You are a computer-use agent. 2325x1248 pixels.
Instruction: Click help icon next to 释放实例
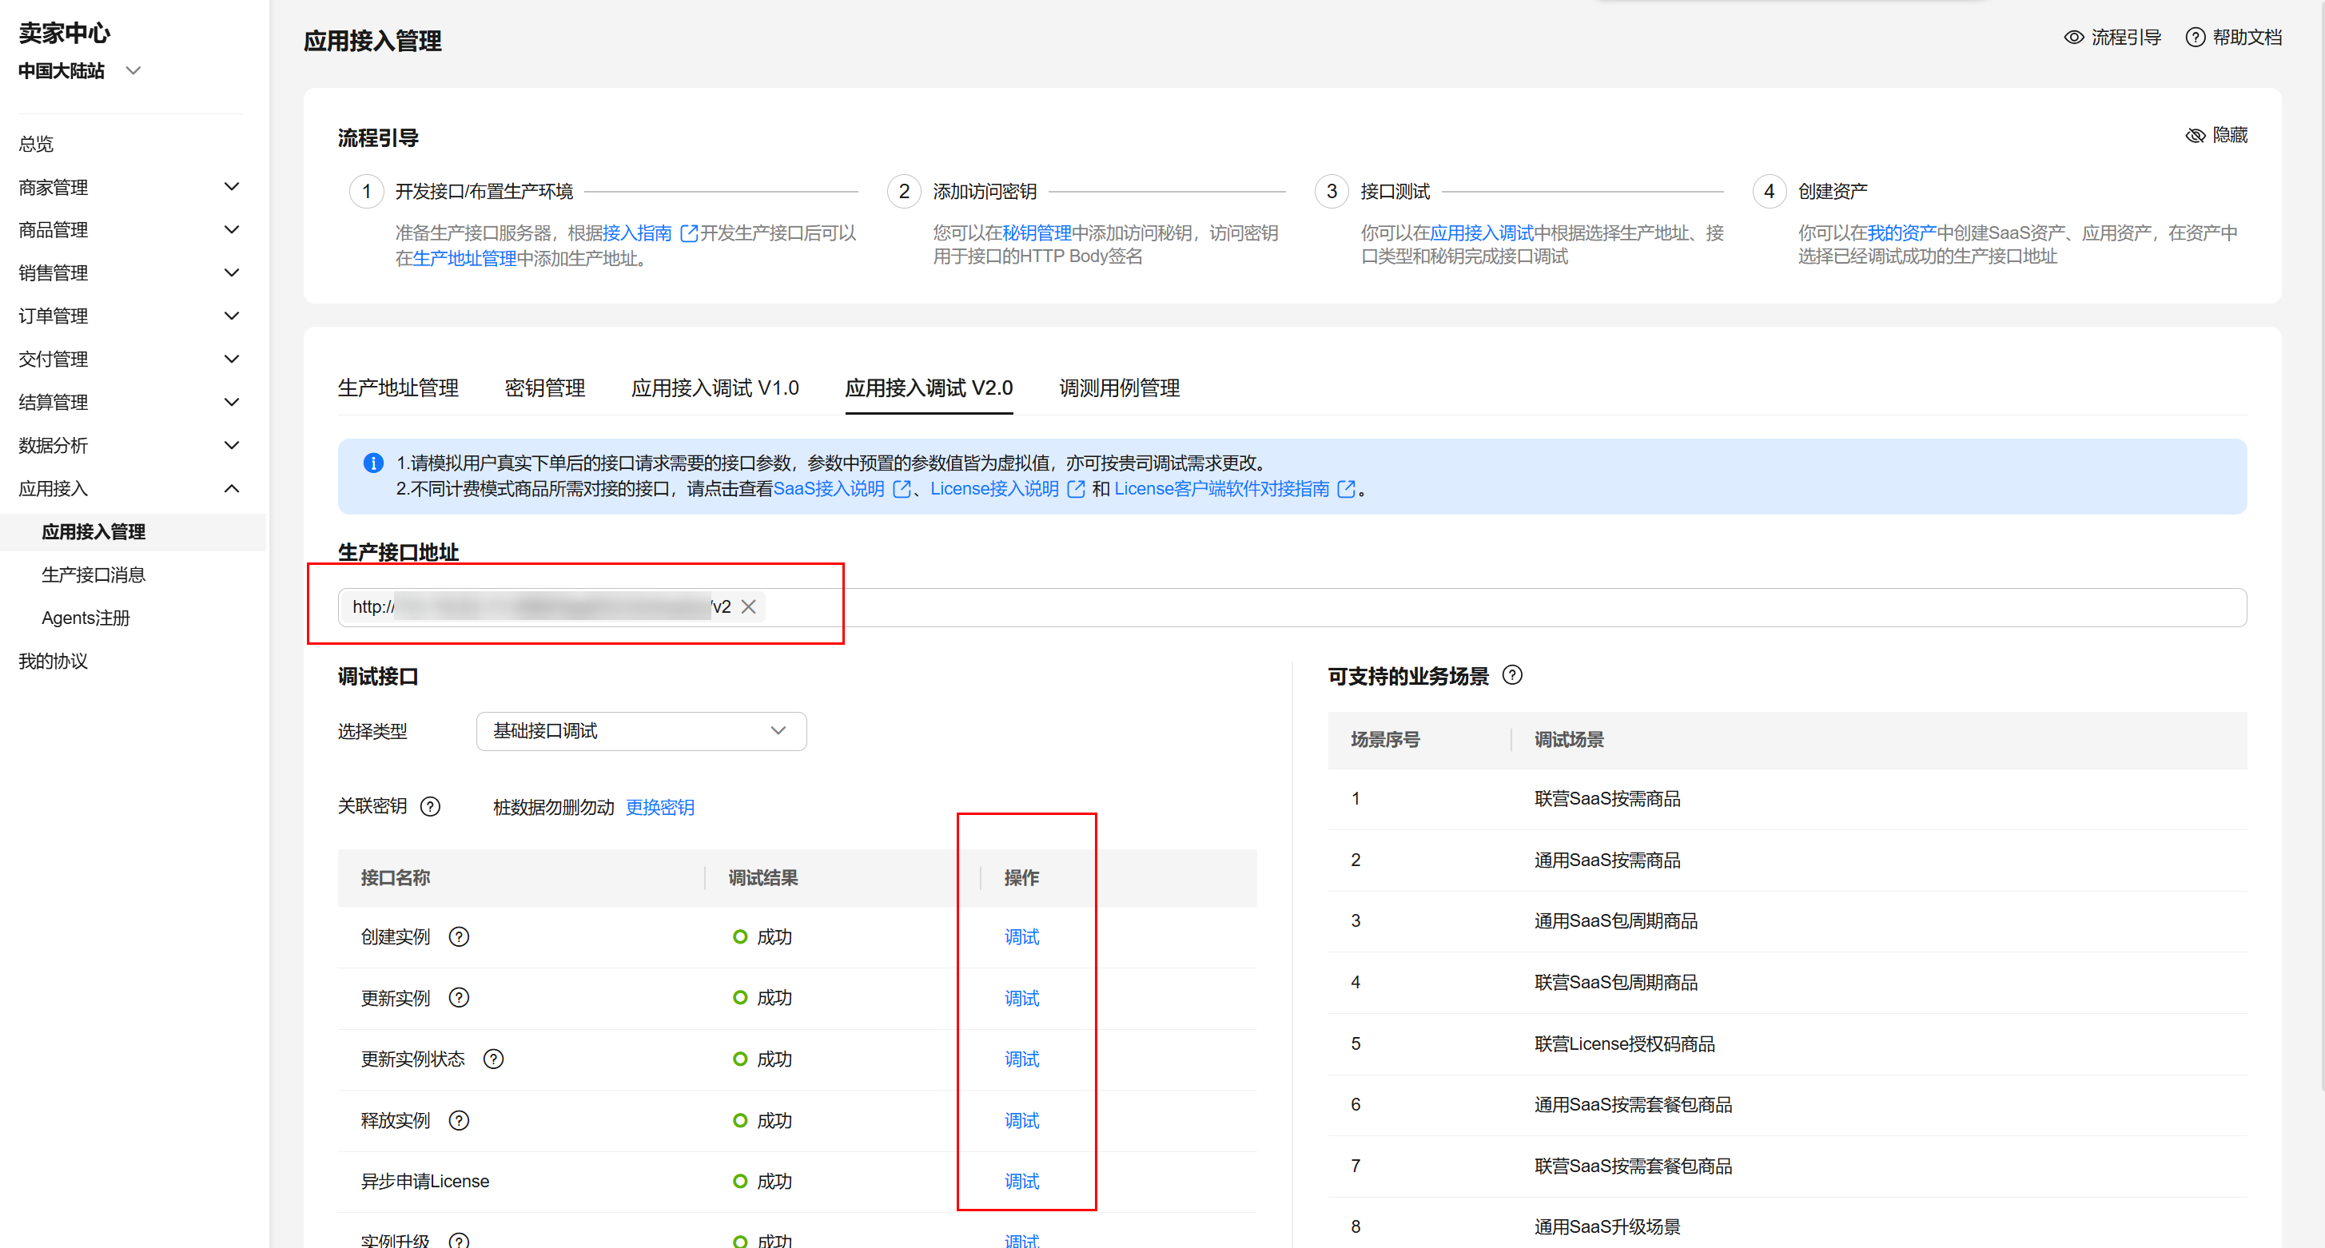pos(459,1120)
